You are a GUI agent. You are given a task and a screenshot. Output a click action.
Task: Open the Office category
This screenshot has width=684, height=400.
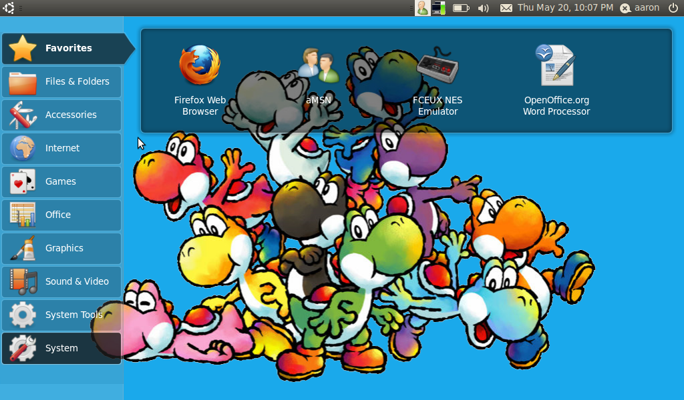click(x=61, y=215)
